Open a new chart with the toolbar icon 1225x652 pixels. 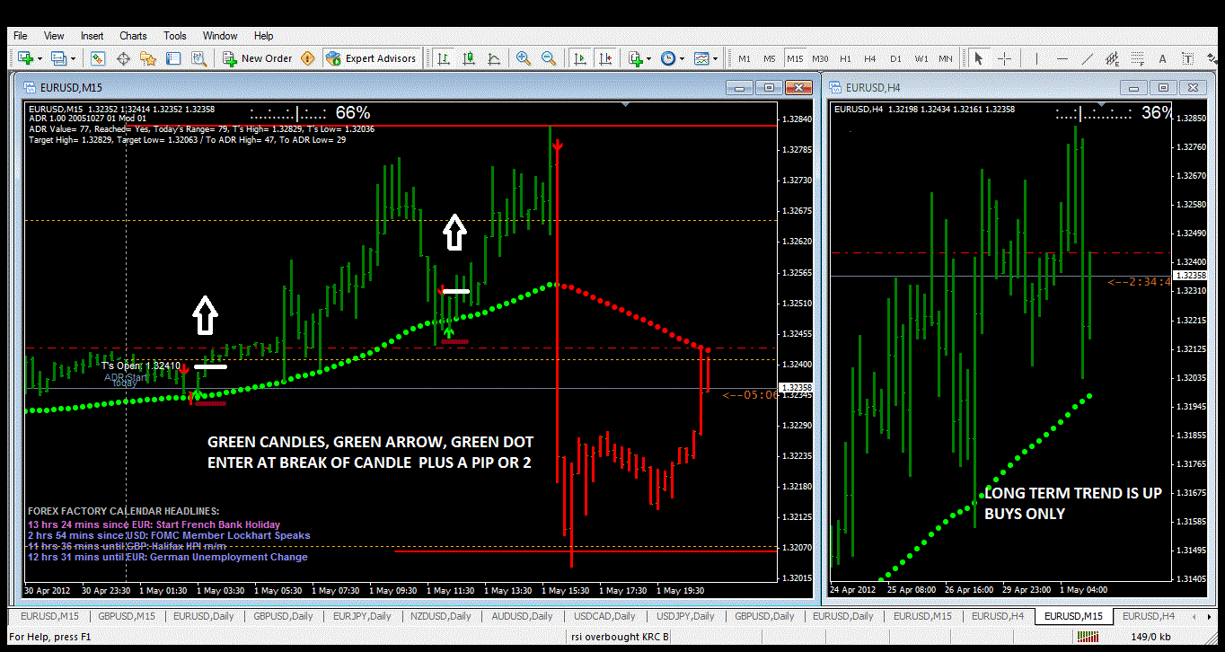click(x=25, y=58)
